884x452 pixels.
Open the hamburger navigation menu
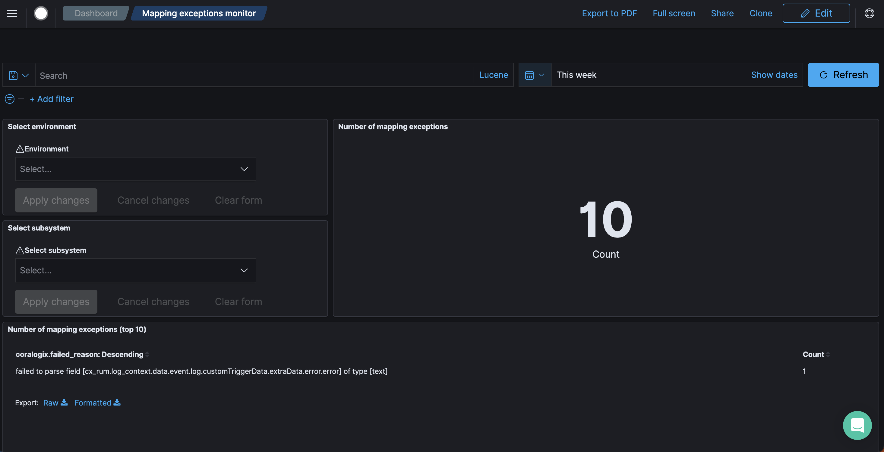[12, 13]
